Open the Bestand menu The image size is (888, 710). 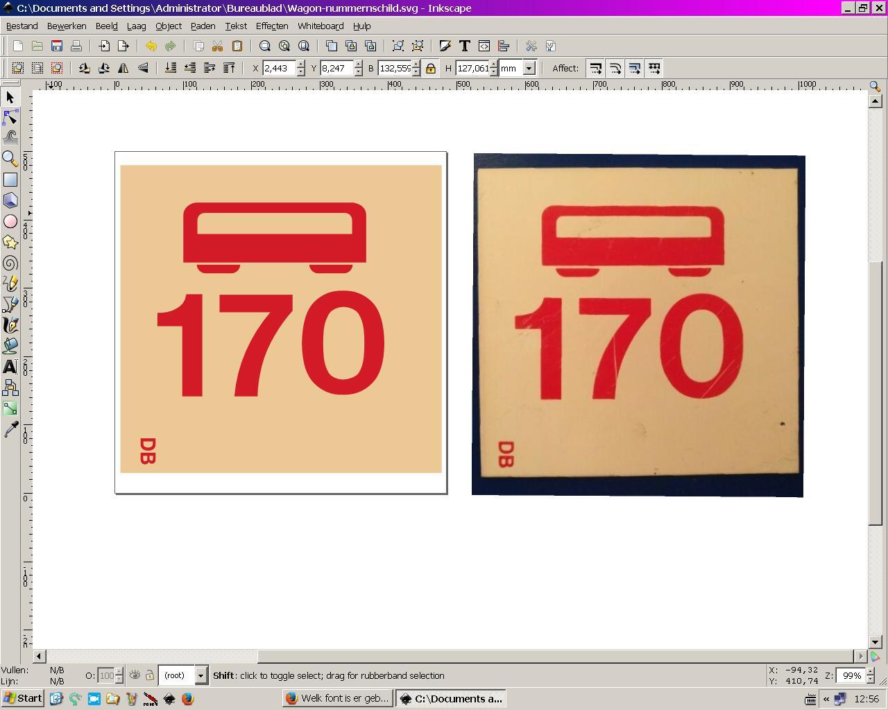(22, 26)
